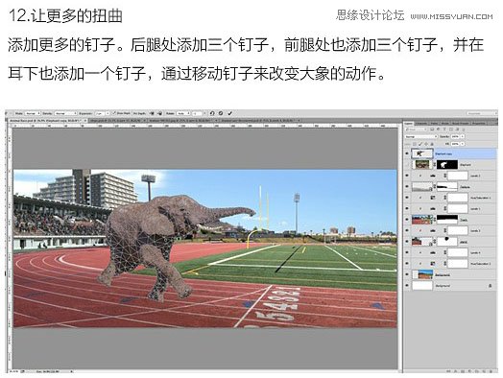Select the Background copy layer thumbnail
503x378 pixels.
coord(422,274)
